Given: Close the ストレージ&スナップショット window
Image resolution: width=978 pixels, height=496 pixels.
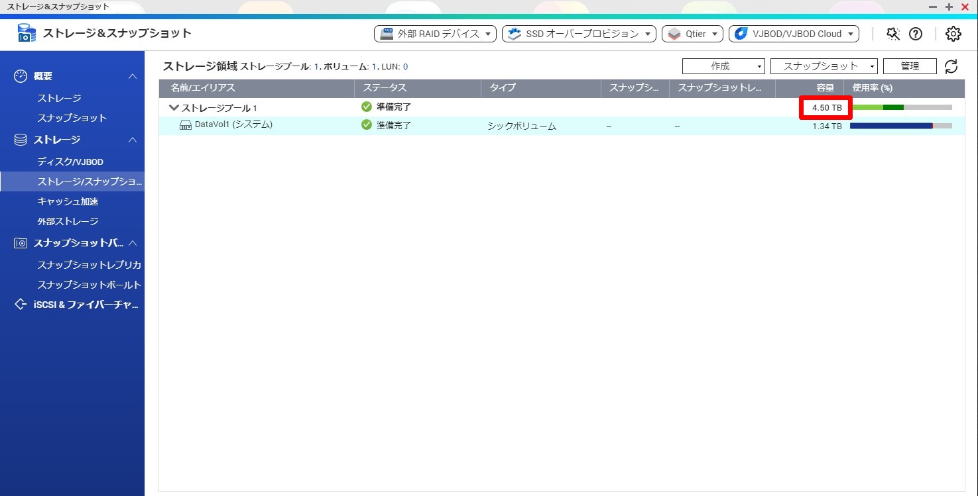Looking at the screenshot, I should coord(965,7).
